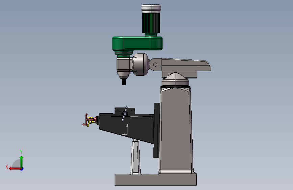Select the conical knee elevating screw support
The height and width of the screenshot is (190, 293).
tap(136, 157)
